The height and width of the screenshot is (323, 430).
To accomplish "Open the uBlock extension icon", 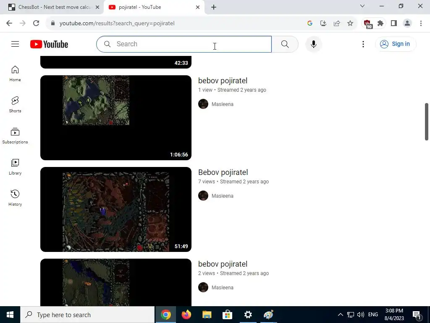I will [368, 24].
